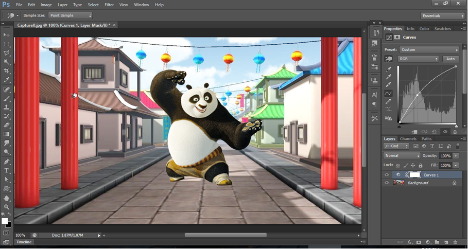Select the Path Selection tool
Viewport: 468px width, 249px height.
pos(7,180)
